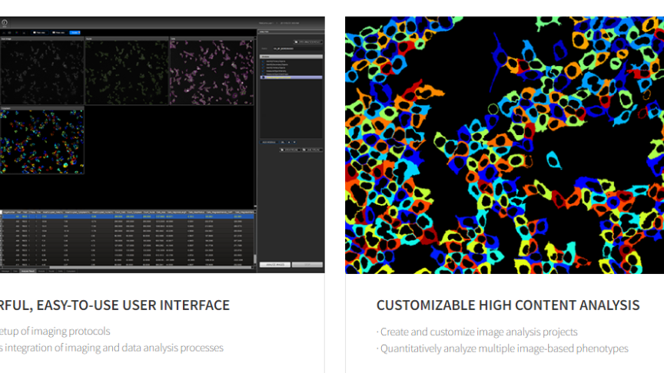Select the 'setup of imaging protocols' line
Screen dimensions: 664x373
point(55,331)
